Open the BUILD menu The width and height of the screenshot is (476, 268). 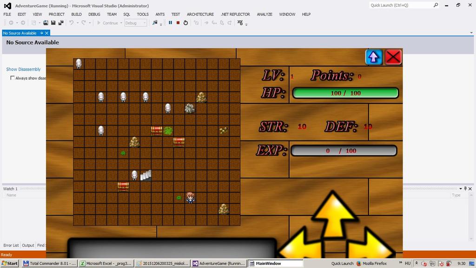77,14
